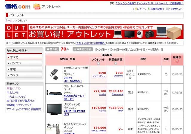Open 中古カメラ related link

point(13,93)
